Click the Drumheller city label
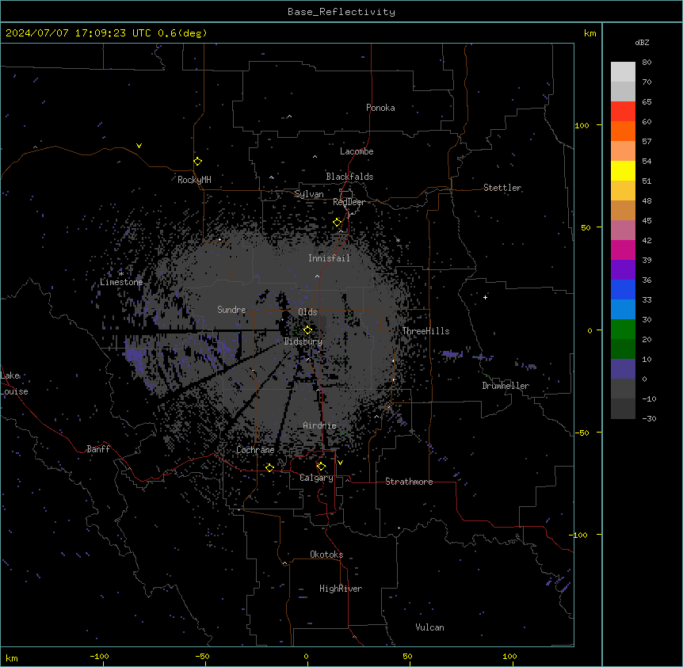The width and height of the screenshot is (683, 667). [x=506, y=386]
